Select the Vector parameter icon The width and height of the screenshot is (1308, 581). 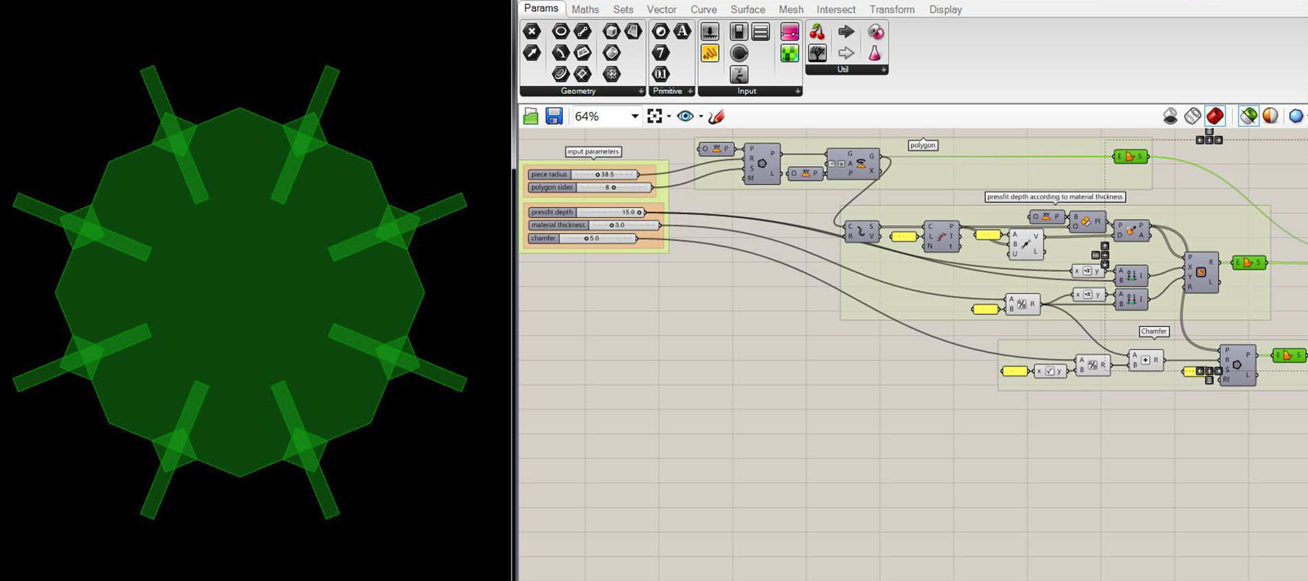(x=532, y=53)
